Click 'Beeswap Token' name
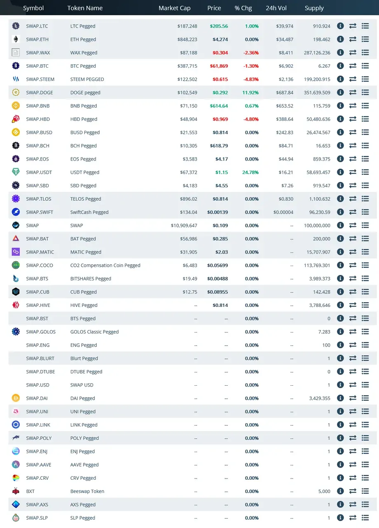379x528 pixels. 87,491
